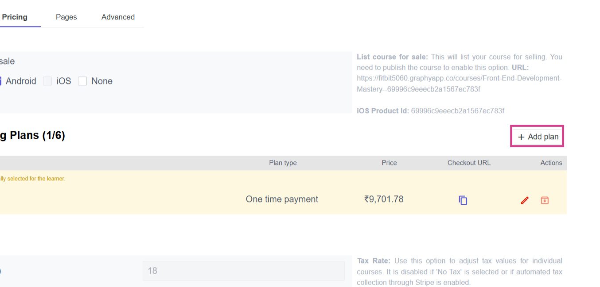The width and height of the screenshot is (600, 287).
Task: Edit the plan with the pencil icon
Action: click(x=525, y=200)
